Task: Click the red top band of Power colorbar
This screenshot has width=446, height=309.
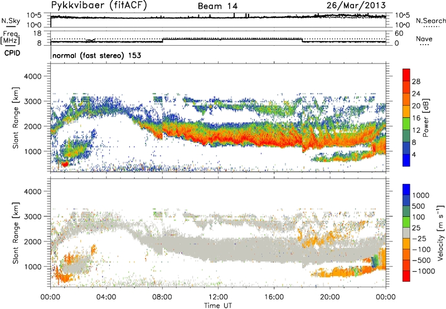Action: pos(406,75)
